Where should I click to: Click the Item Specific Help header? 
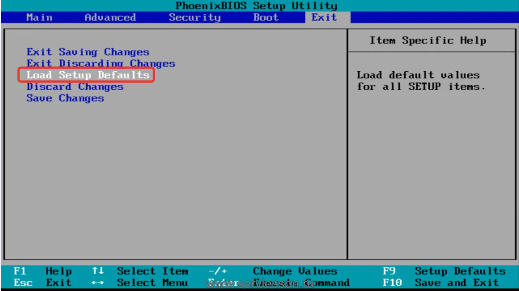click(427, 40)
